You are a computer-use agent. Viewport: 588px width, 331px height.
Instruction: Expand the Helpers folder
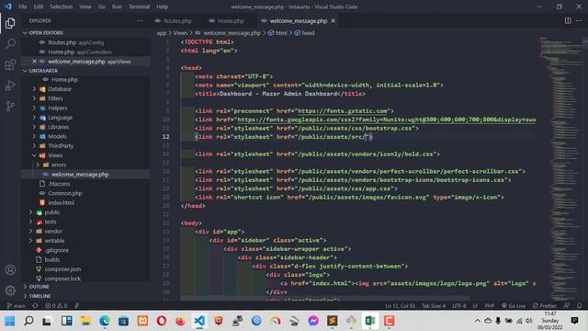pyautogui.click(x=57, y=108)
